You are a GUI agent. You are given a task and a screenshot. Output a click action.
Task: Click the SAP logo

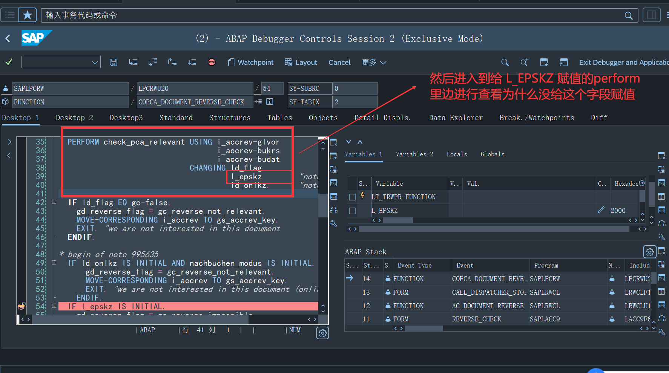point(37,38)
